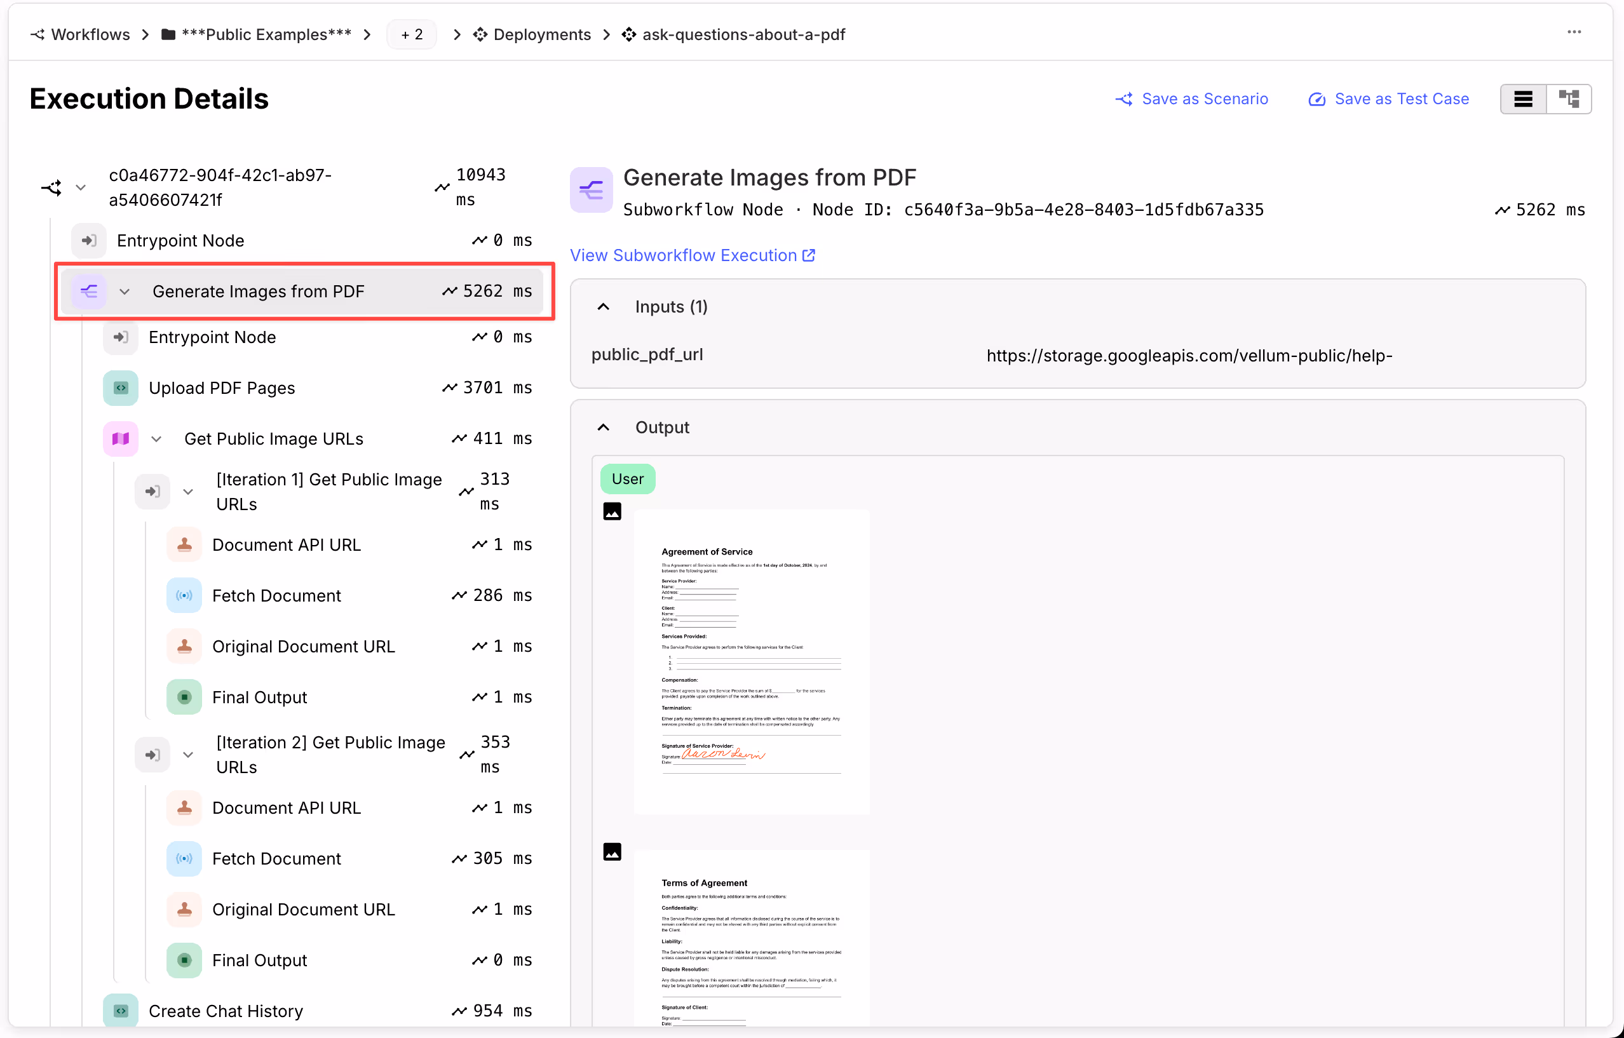Open ***Public Examples*** breadcrumb folder
The width and height of the screenshot is (1624, 1038).
pyautogui.click(x=266, y=34)
